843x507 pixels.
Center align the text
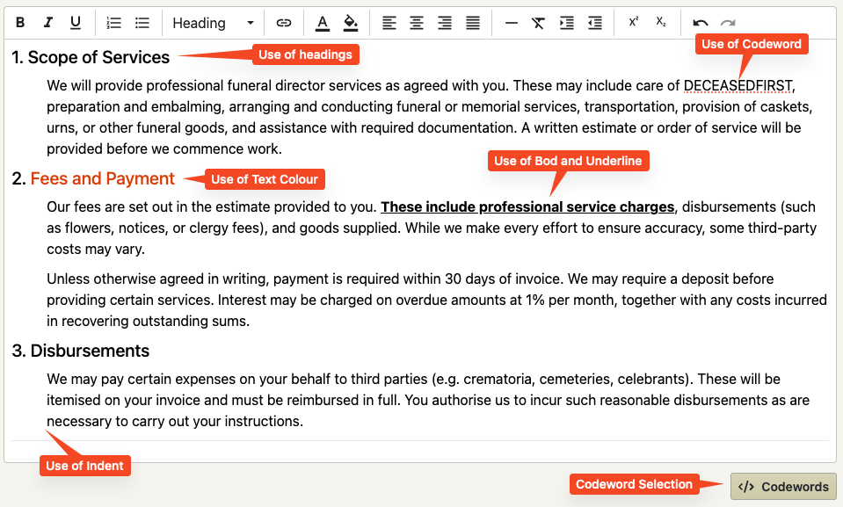click(x=417, y=23)
